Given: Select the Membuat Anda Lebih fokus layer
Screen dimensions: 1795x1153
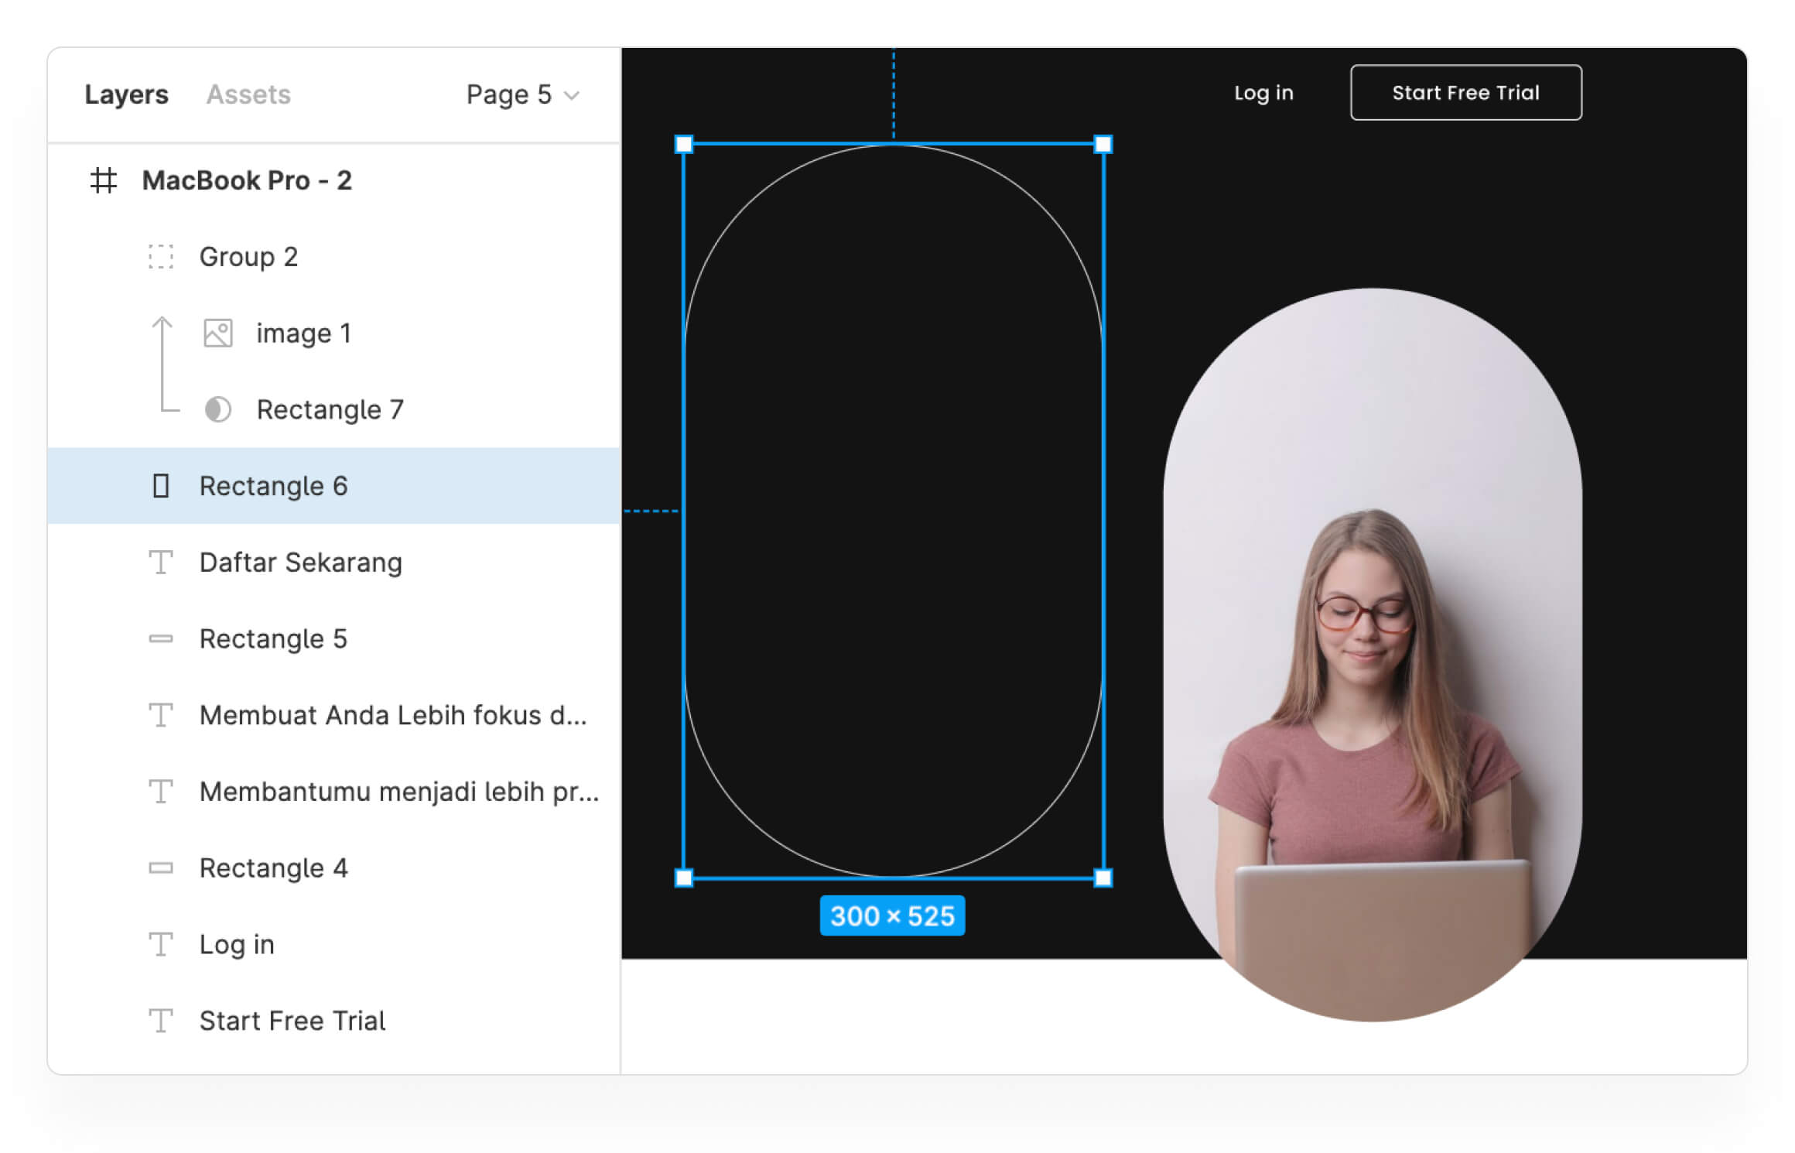Looking at the screenshot, I should click(x=392, y=715).
